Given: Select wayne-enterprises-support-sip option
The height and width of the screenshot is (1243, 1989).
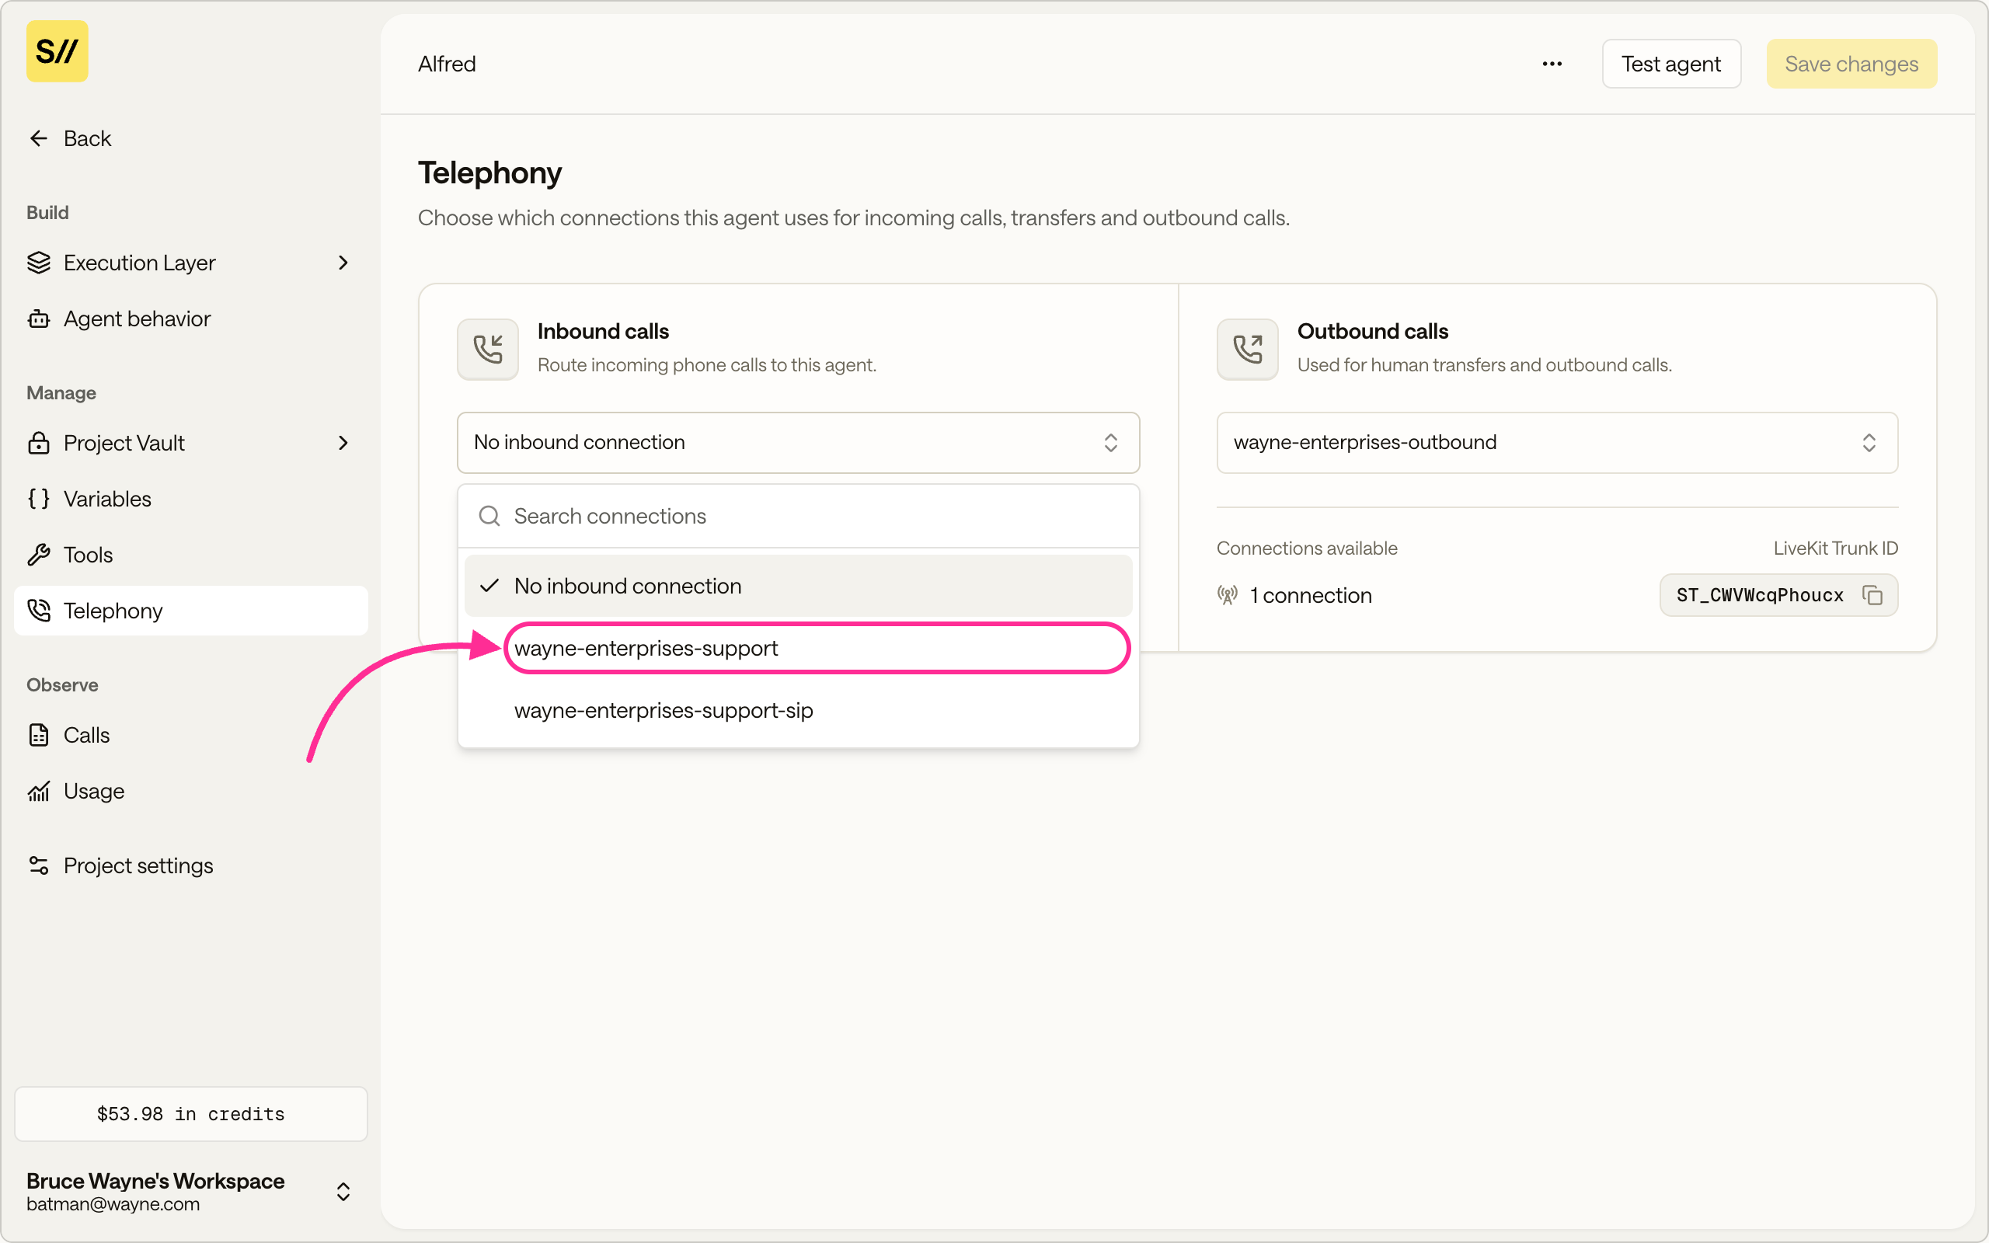Looking at the screenshot, I should 798,709.
